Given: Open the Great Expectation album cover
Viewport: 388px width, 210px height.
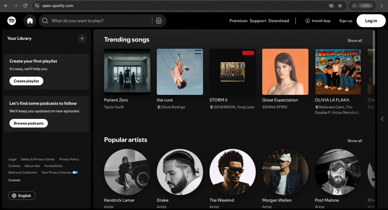Looking at the screenshot, I should click(285, 72).
